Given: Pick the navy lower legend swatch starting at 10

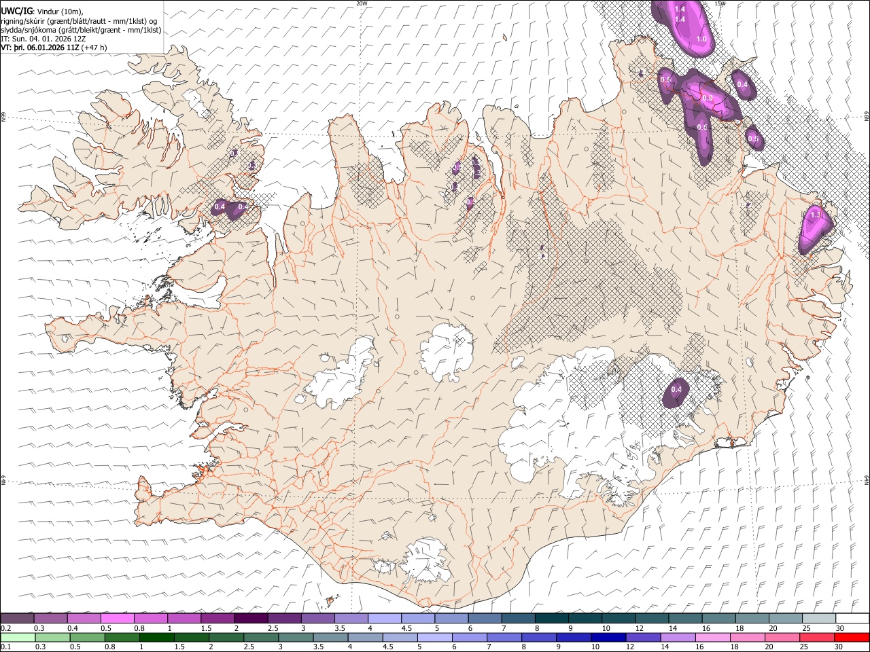Looking at the screenshot, I should coord(608,637).
